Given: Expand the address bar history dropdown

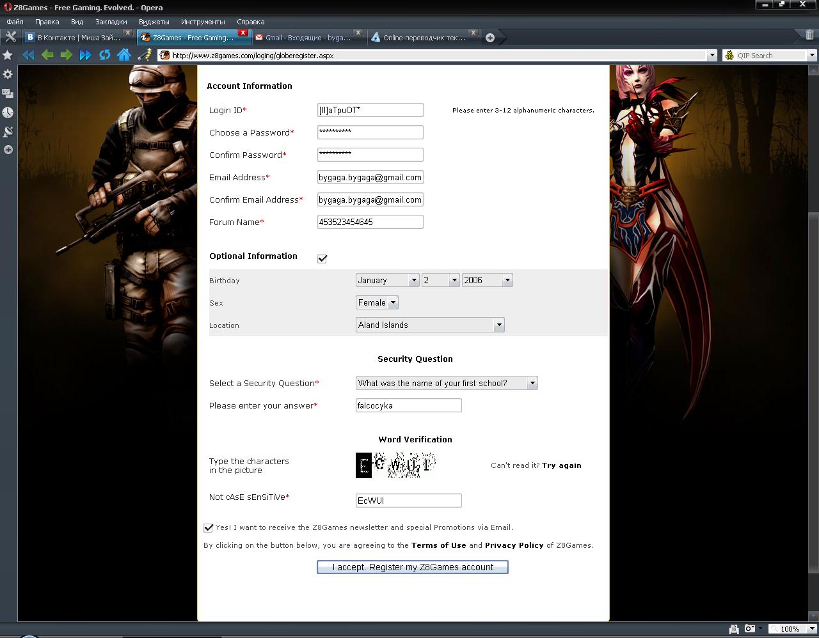Looking at the screenshot, I should coord(712,56).
